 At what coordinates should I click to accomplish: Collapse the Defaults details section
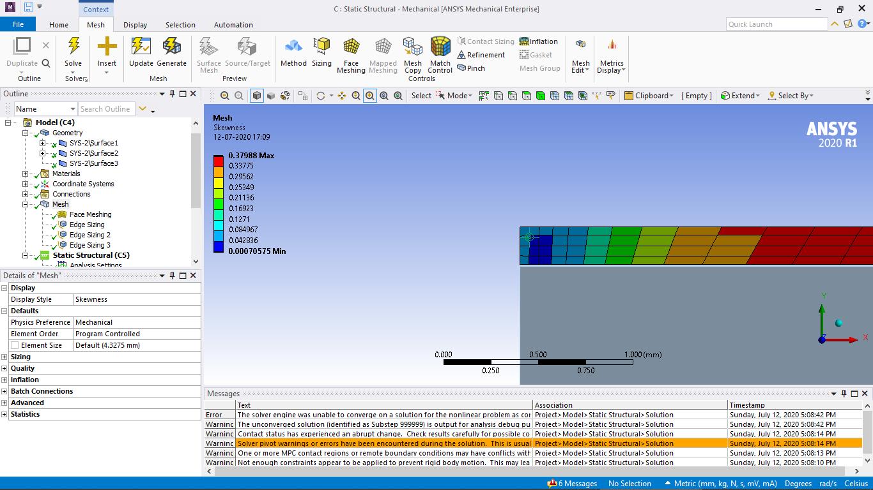[4, 311]
